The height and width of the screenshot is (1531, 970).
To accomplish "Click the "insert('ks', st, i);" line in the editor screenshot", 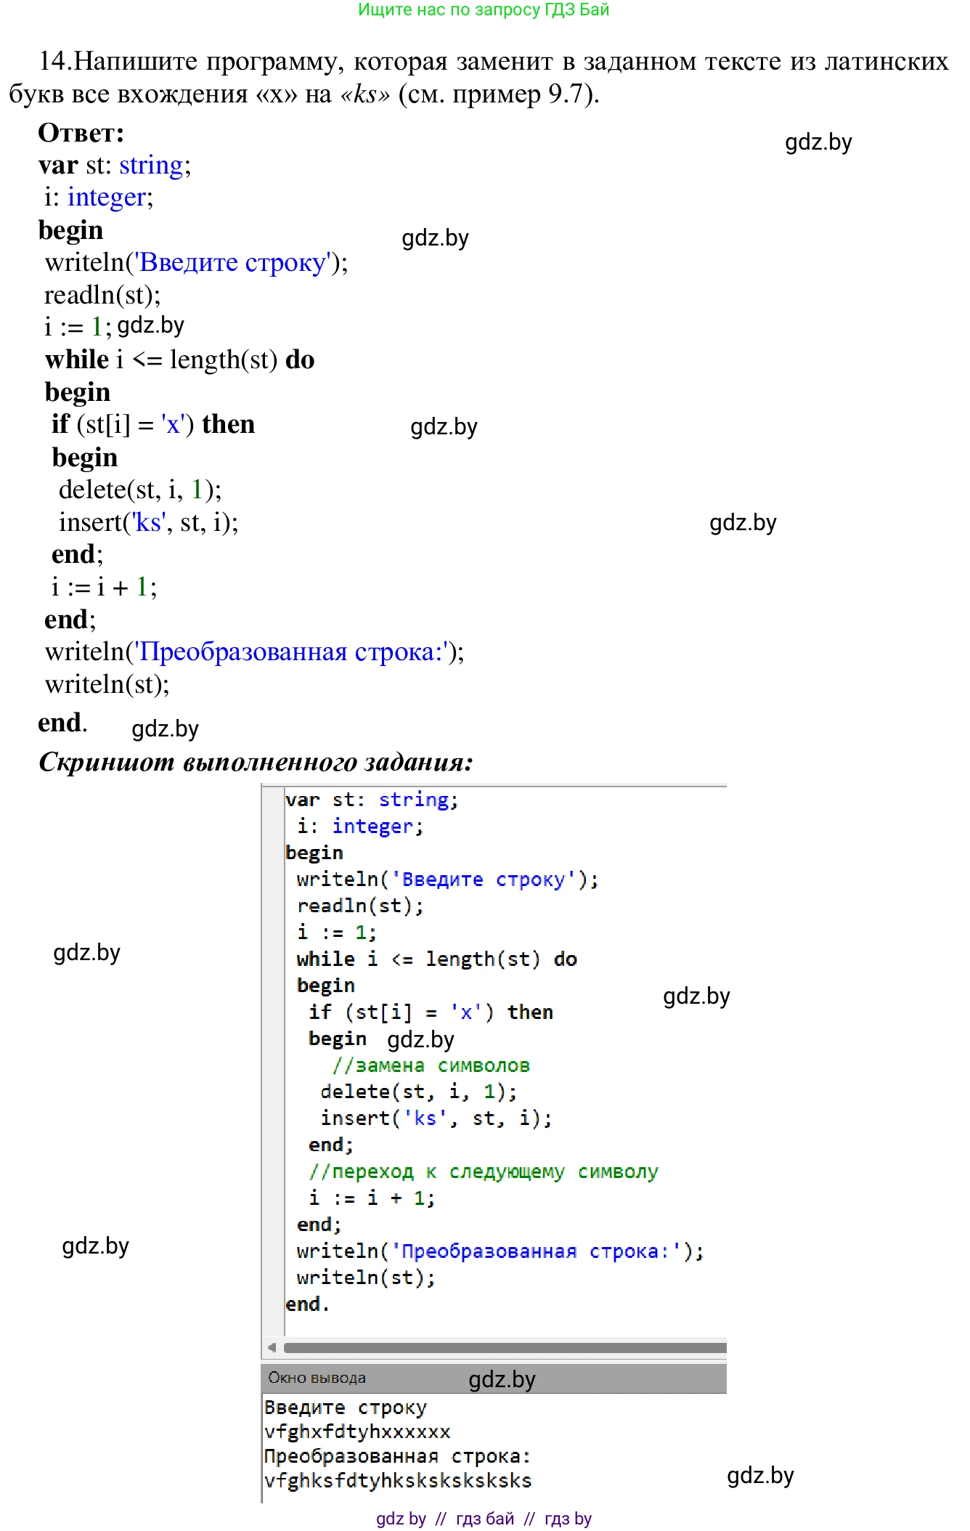I will pyautogui.click(x=436, y=1118).
